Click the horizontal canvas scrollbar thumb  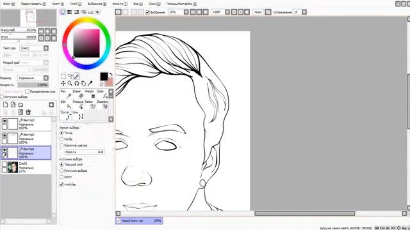tap(305, 213)
